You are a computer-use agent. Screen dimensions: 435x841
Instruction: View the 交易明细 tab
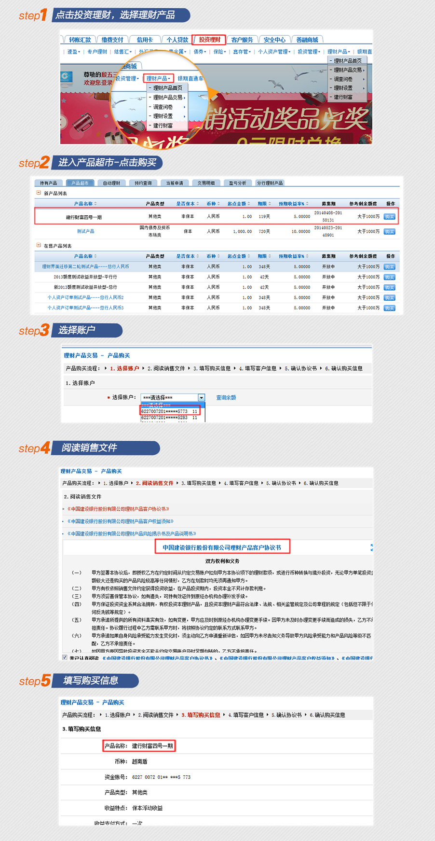(x=206, y=183)
